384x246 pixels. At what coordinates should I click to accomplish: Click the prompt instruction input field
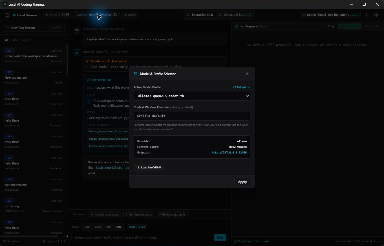pyautogui.click(x=142, y=238)
